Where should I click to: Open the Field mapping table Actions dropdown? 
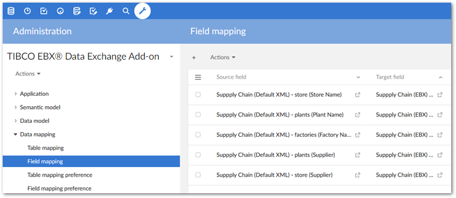coord(223,57)
